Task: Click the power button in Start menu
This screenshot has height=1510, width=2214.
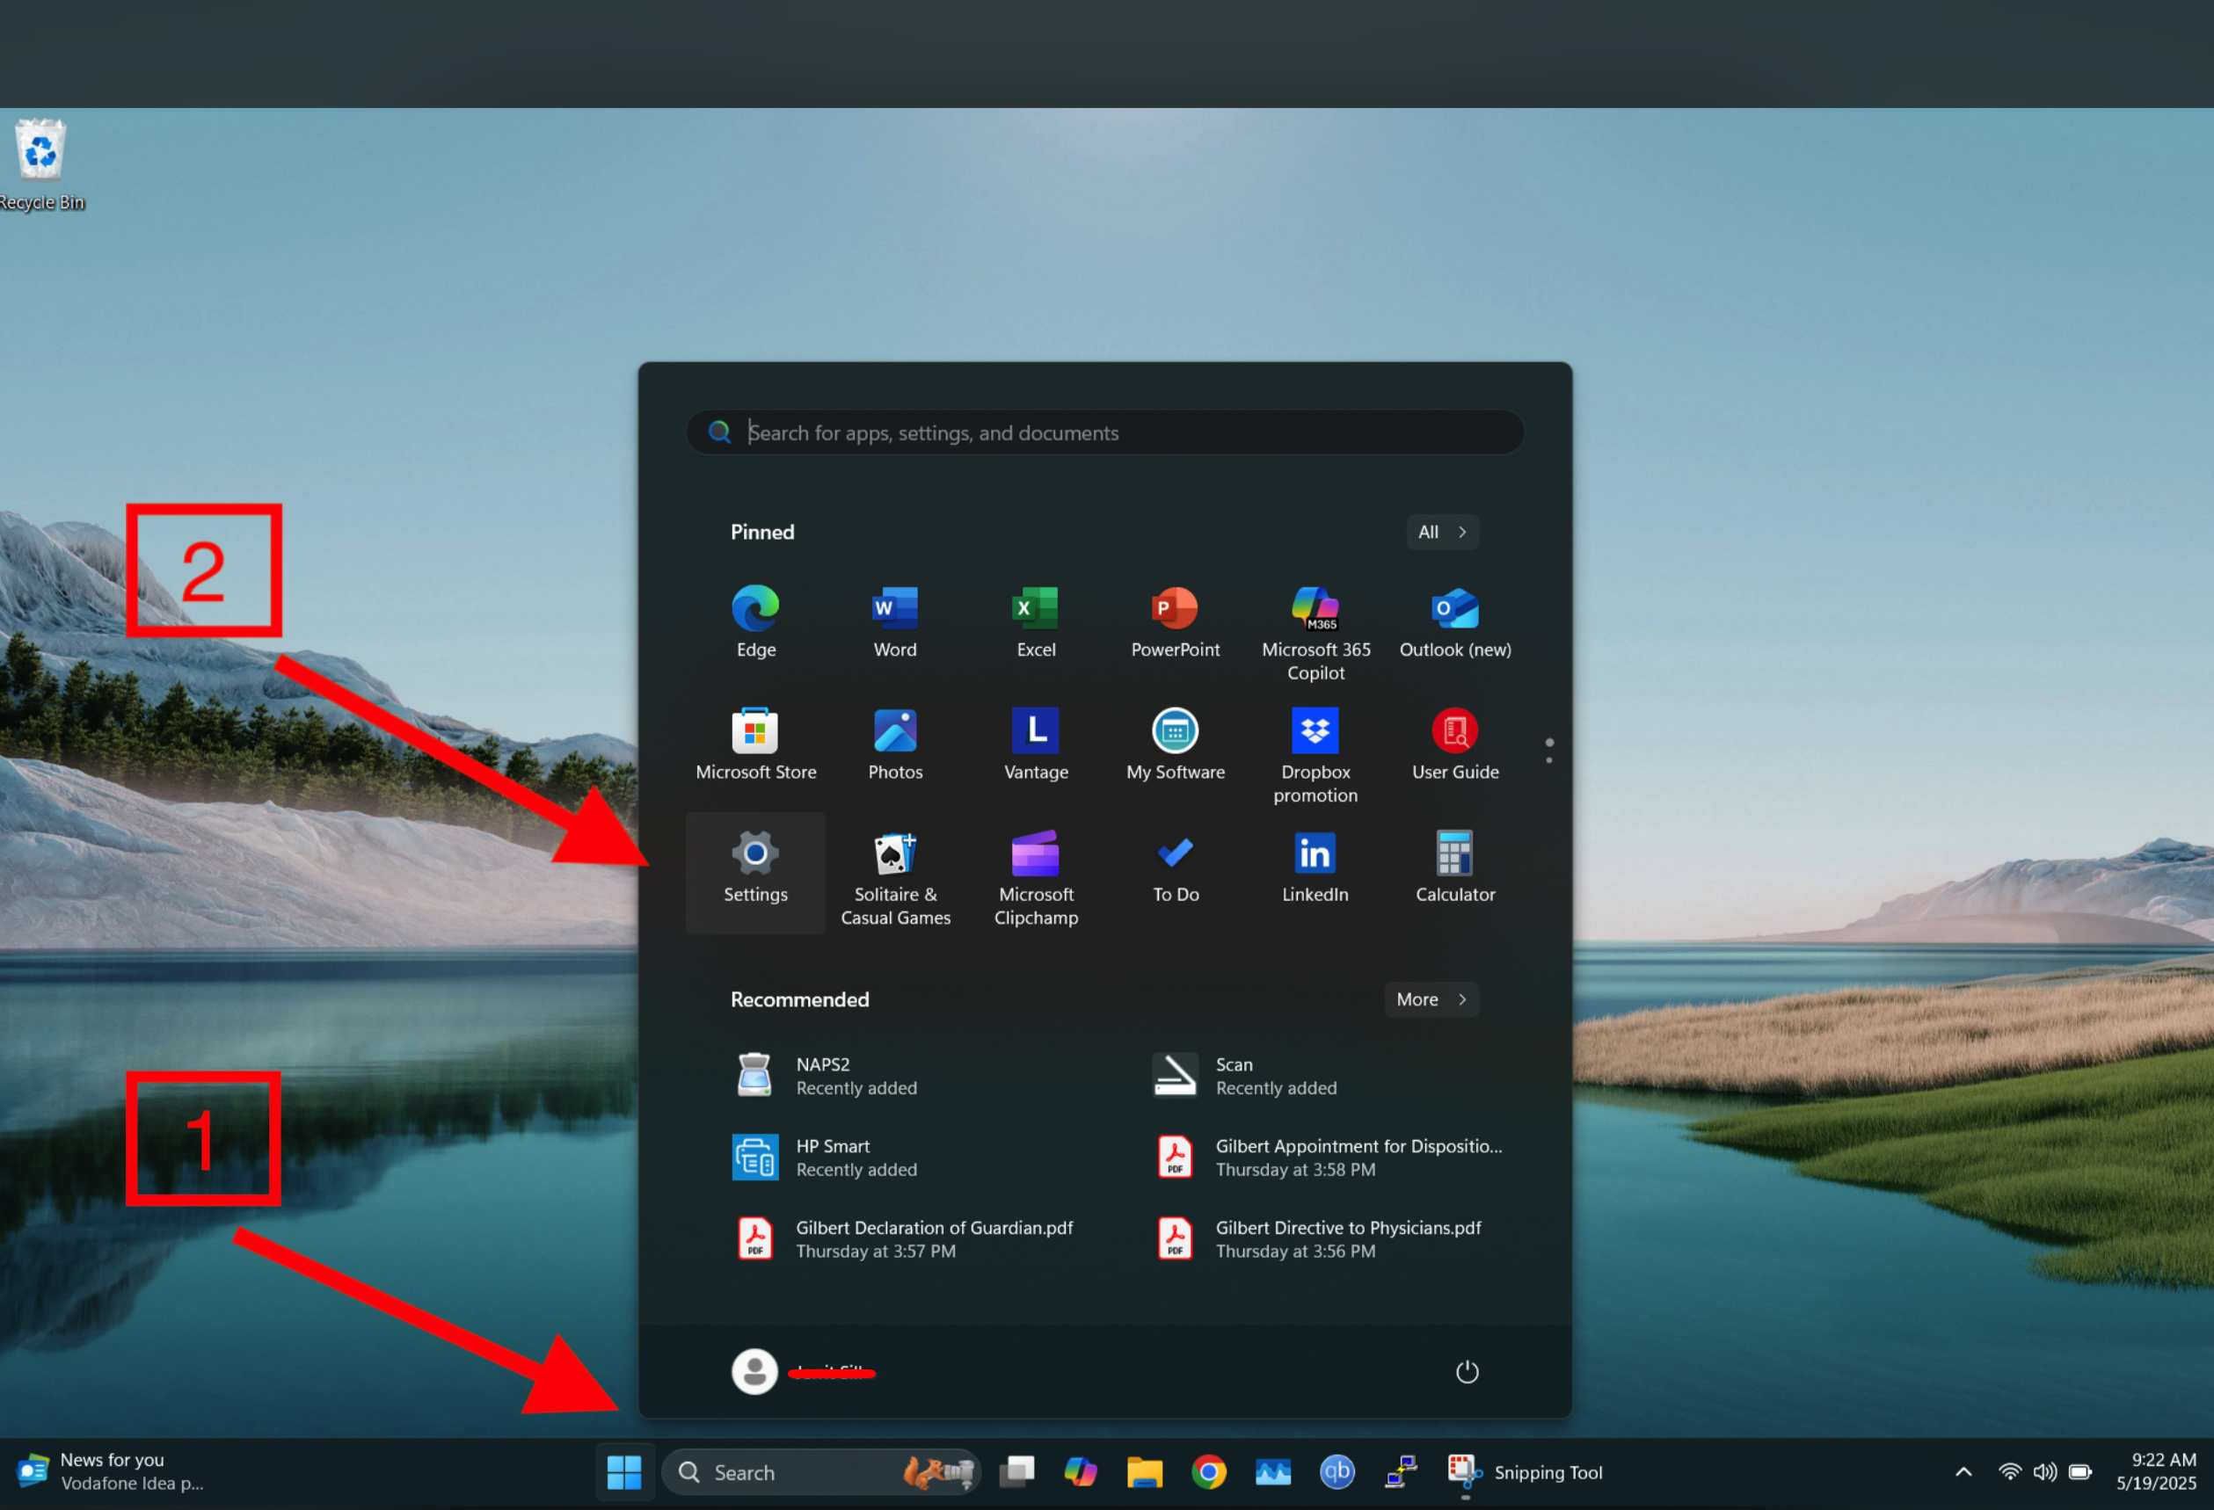Action: pos(1466,1371)
